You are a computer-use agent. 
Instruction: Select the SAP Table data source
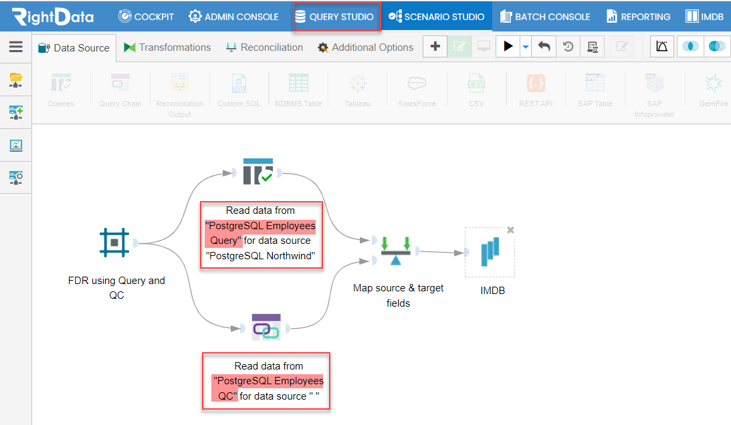[595, 90]
